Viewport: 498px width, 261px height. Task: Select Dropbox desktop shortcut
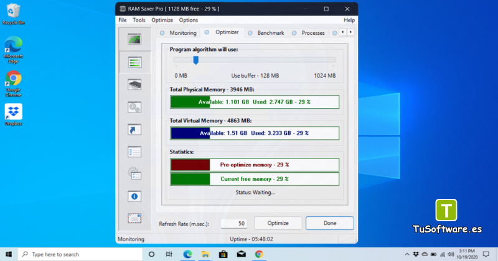click(x=13, y=114)
